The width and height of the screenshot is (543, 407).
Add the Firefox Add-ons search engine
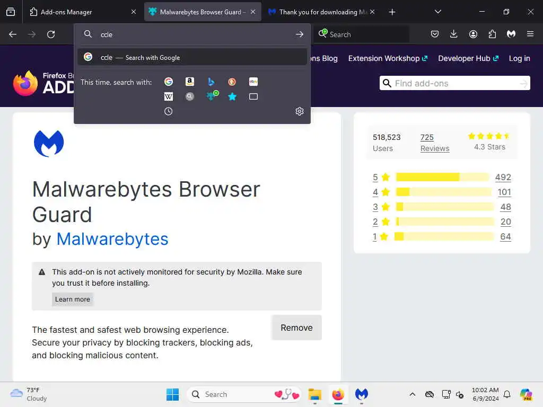pyautogui.click(x=212, y=95)
